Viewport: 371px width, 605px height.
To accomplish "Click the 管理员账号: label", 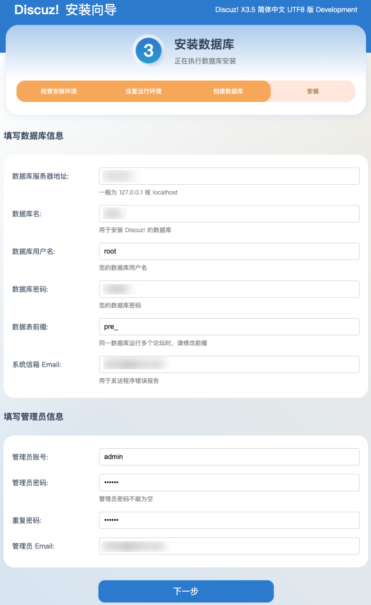I will 30,457.
